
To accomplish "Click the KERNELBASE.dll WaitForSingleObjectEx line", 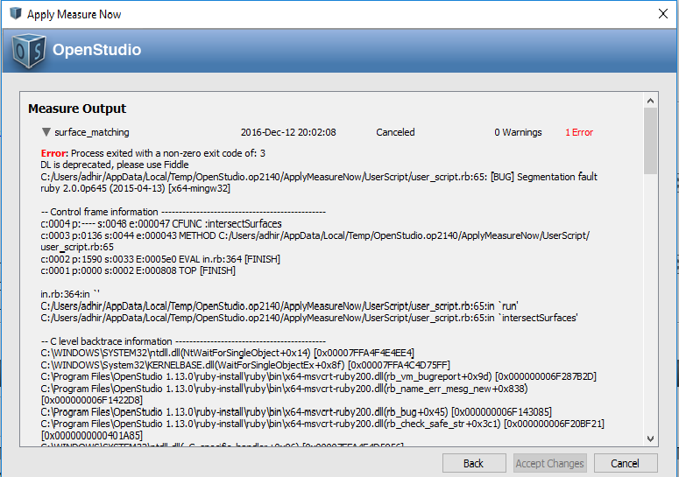I will (x=245, y=365).
